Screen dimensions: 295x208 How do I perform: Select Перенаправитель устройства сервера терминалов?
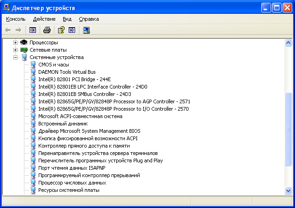click(98, 153)
